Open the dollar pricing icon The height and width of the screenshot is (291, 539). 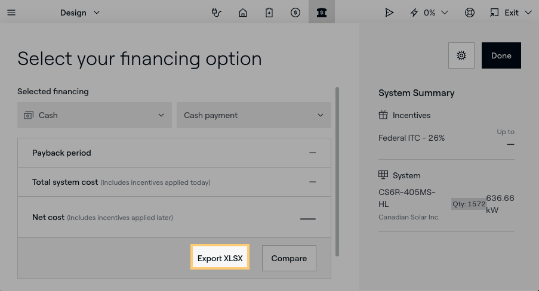[x=295, y=13]
